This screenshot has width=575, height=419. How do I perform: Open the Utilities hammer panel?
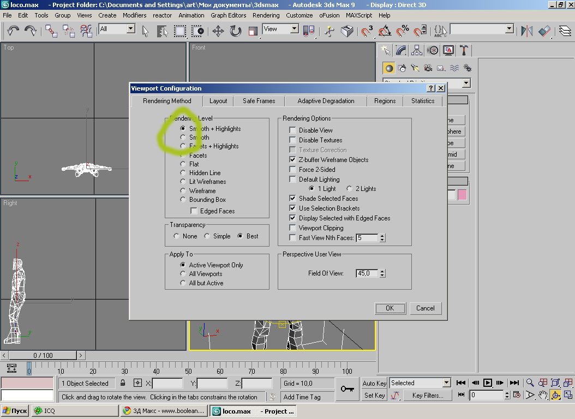pyautogui.click(x=464, y=51)
